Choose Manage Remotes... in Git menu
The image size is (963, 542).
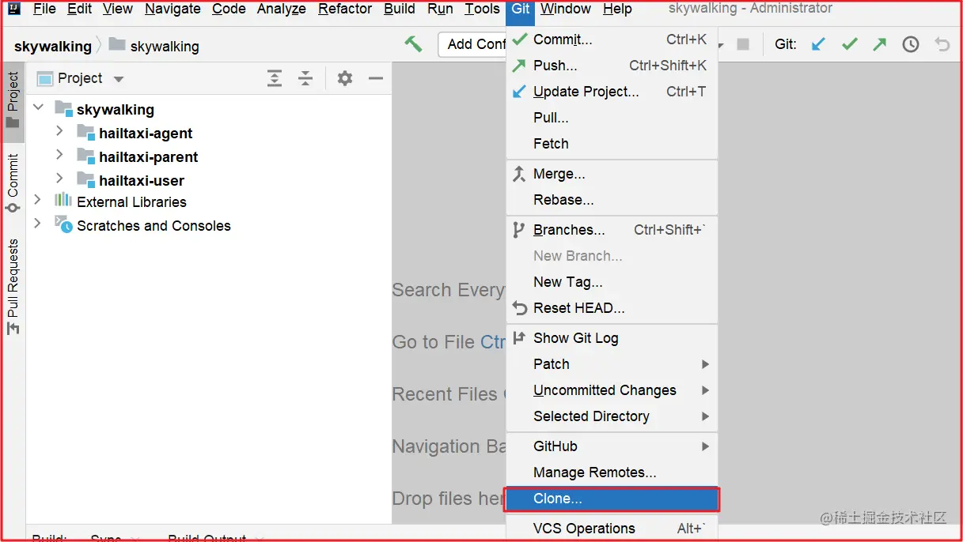point(612,472)
